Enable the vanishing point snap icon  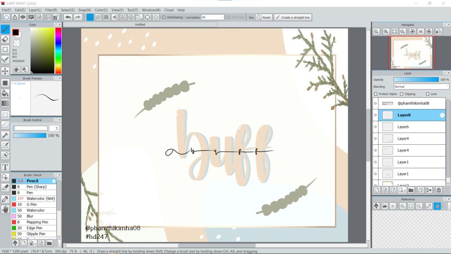tap(115, 17)
